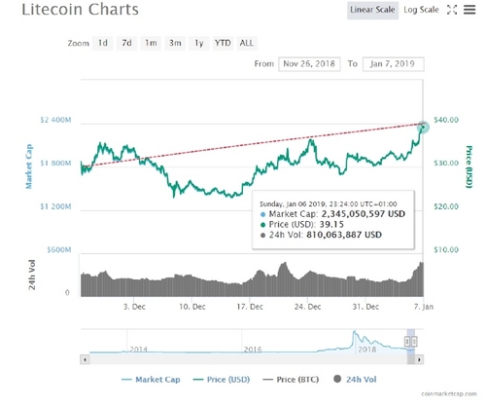Grab the left navigator range handle
The image size is (486, 406).
coord(407,342)
